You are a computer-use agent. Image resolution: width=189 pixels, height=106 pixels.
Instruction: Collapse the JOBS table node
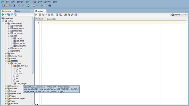click(x=9, y=36)
